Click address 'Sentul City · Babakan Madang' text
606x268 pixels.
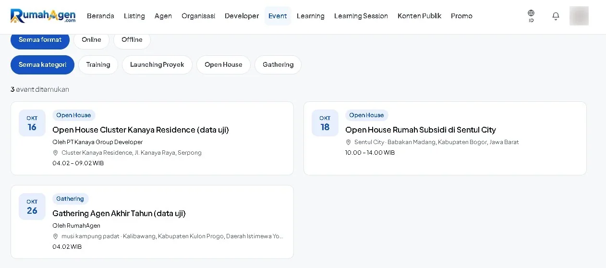pos(436,142)
